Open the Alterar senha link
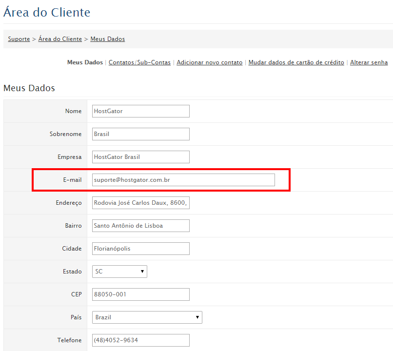The image size is (393, 351). point(369,62)
